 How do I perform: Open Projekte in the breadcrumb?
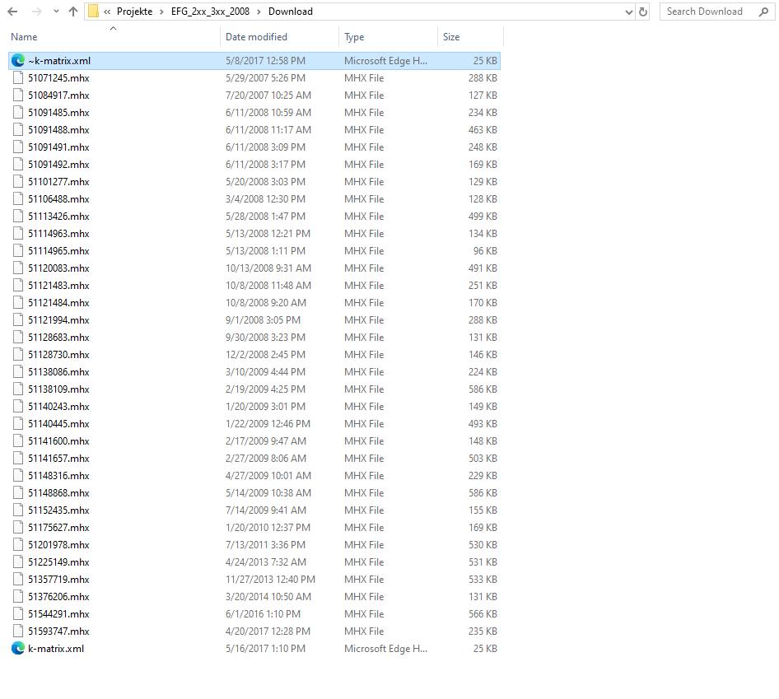134,12
